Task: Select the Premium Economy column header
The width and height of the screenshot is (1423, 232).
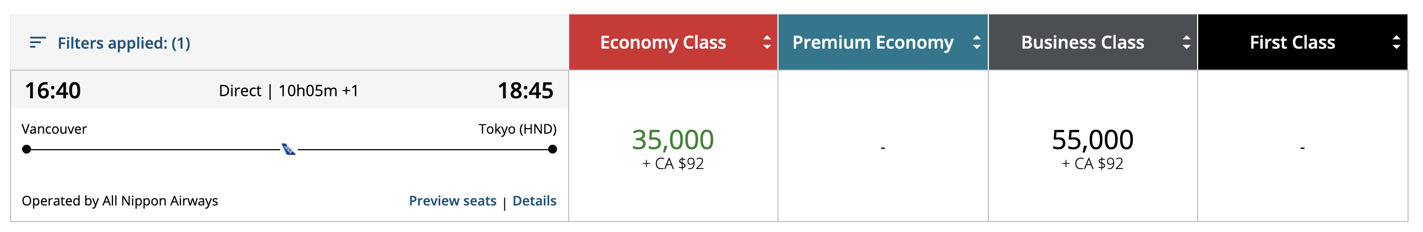Action: click(x=873, y=43)
